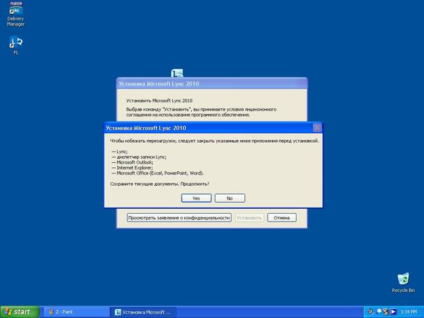Click the license text starting with "Выбрав команду"
This screenshot has height=318, width=424.
point(201,112)
